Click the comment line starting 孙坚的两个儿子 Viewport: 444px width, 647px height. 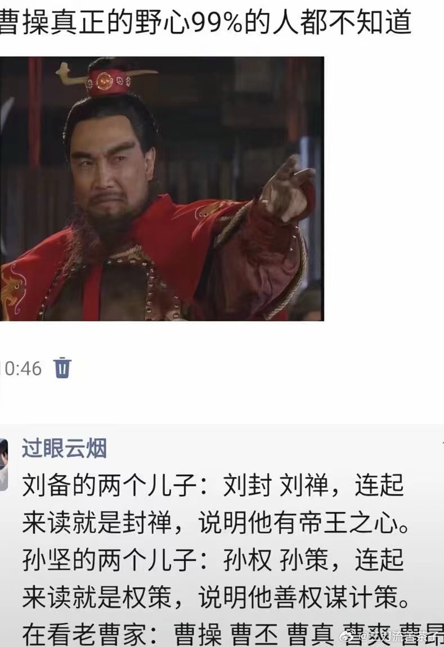point(213,560)
